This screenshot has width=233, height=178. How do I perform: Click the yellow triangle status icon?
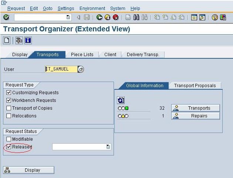123,116
